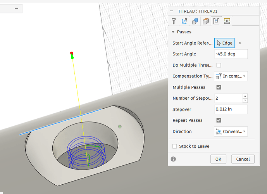Select the highlighted blue edge on model
Screen dimensions: 267x194
[x=60, y=122]
